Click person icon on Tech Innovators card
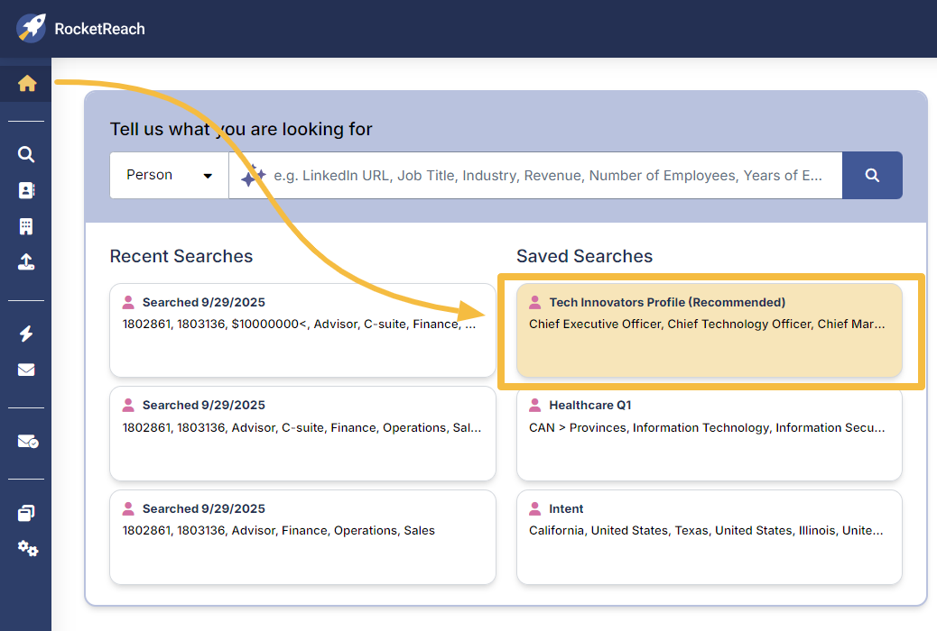 [534, 302]
